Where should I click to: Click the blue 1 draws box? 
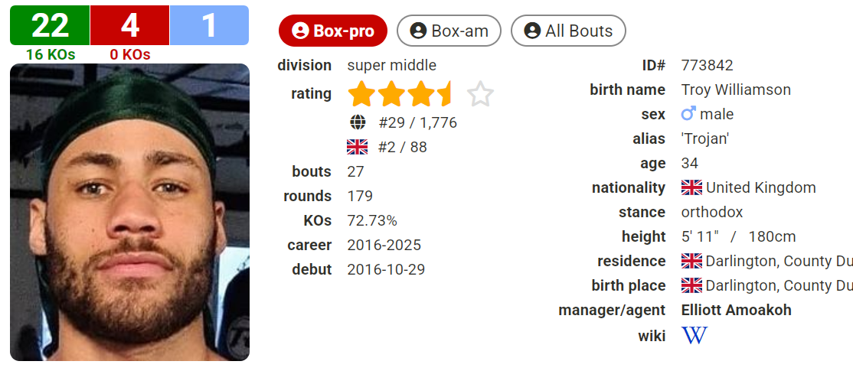209,25
